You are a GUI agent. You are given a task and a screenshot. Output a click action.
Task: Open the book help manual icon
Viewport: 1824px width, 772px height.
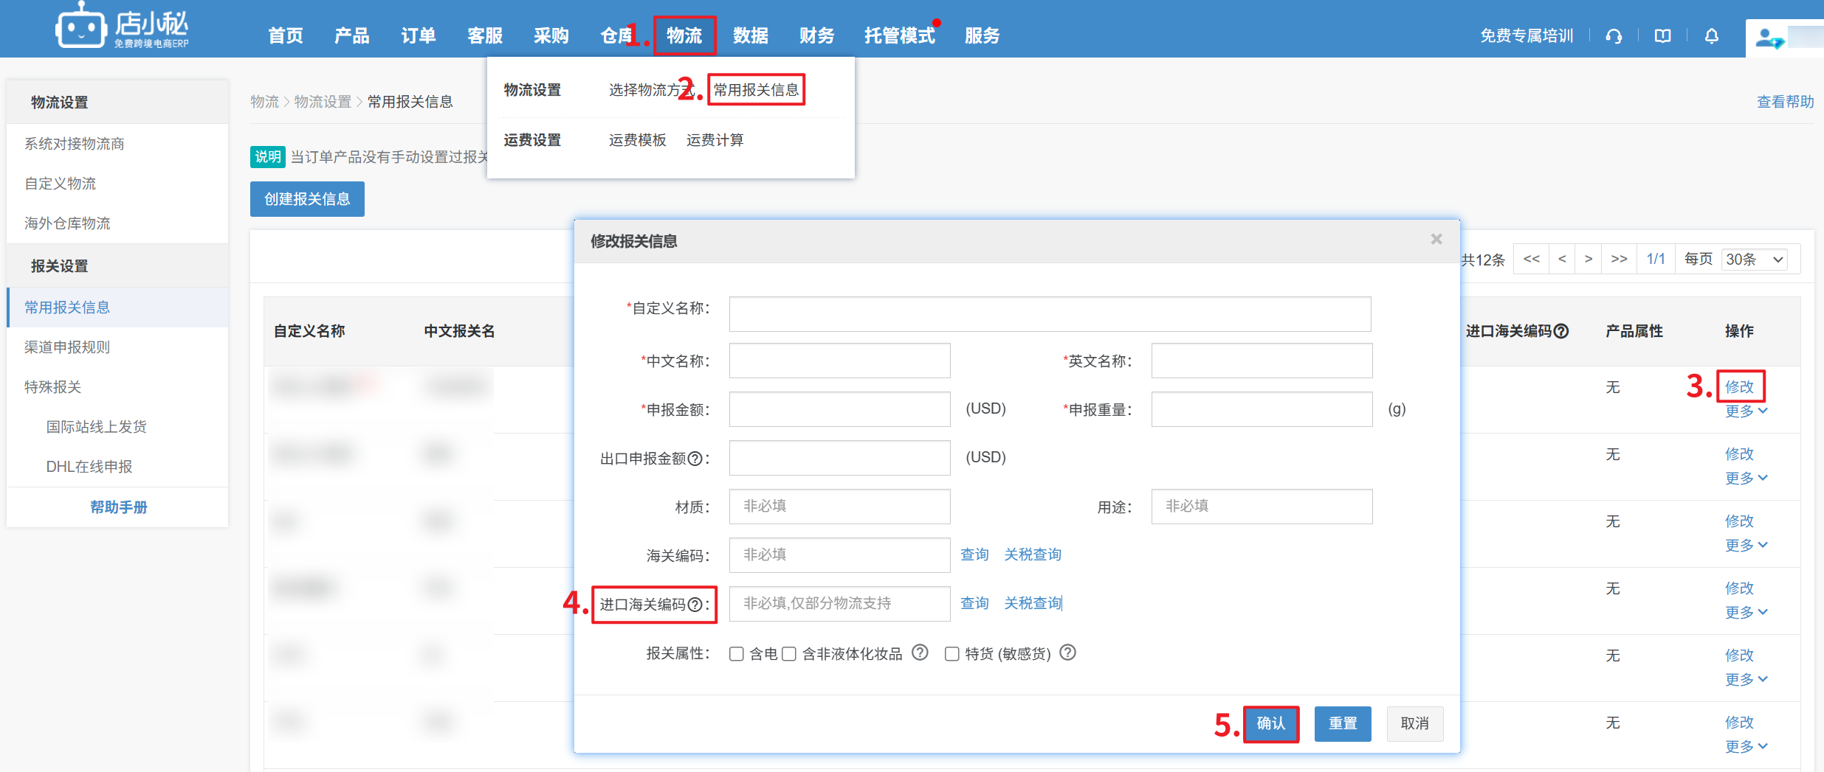click(x=1662, y=36)
